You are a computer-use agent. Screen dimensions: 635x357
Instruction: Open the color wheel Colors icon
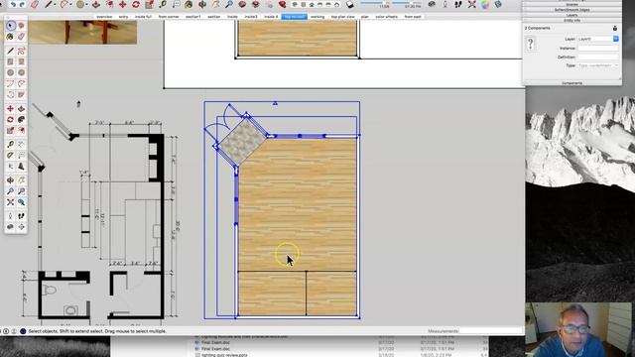(x=485, y=4)
